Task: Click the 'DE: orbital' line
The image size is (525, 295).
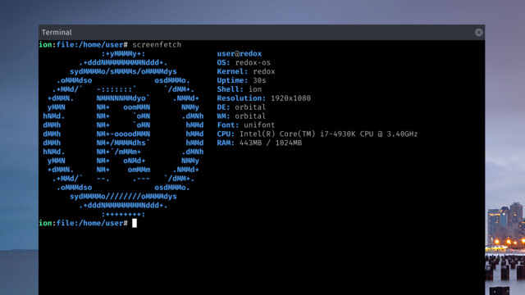Action: pyautogui.click(x=241, y=107)
